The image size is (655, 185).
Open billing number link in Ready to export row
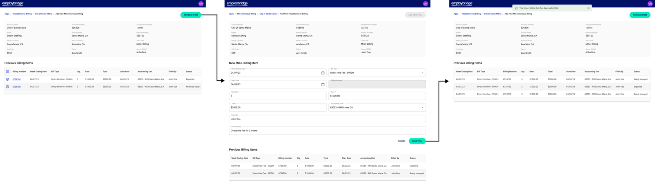coord(16,87)
